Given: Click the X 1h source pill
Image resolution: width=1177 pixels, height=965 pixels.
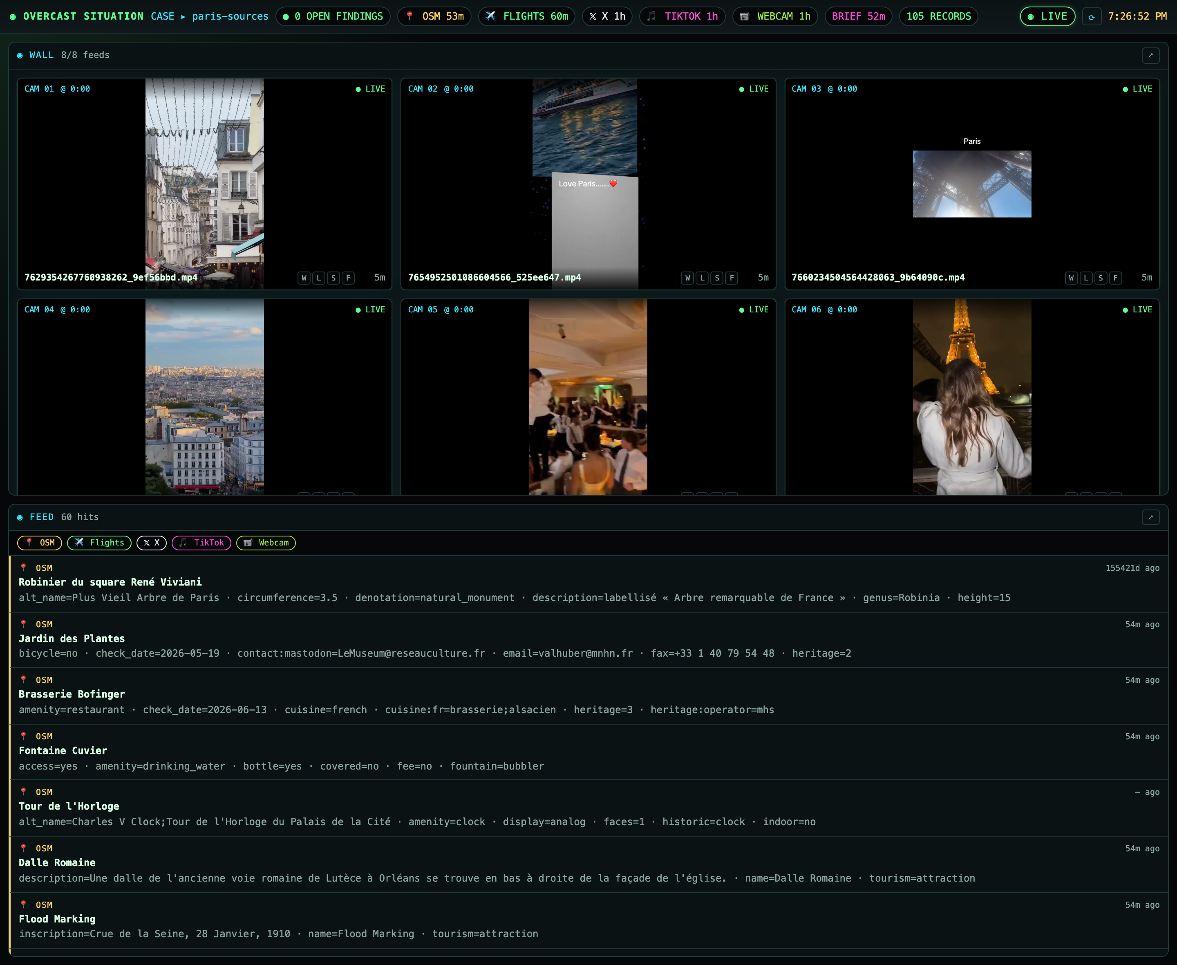Looking at the screenshot, I should pos(607,17).
